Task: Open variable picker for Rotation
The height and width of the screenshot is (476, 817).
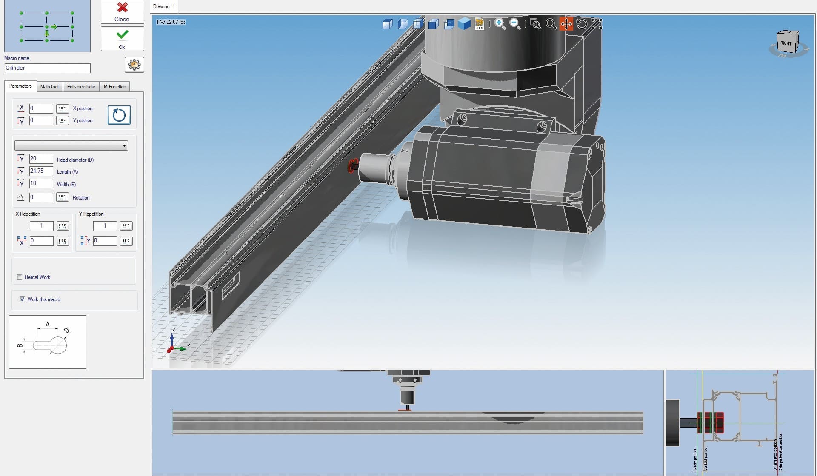Action: (62, 197)
